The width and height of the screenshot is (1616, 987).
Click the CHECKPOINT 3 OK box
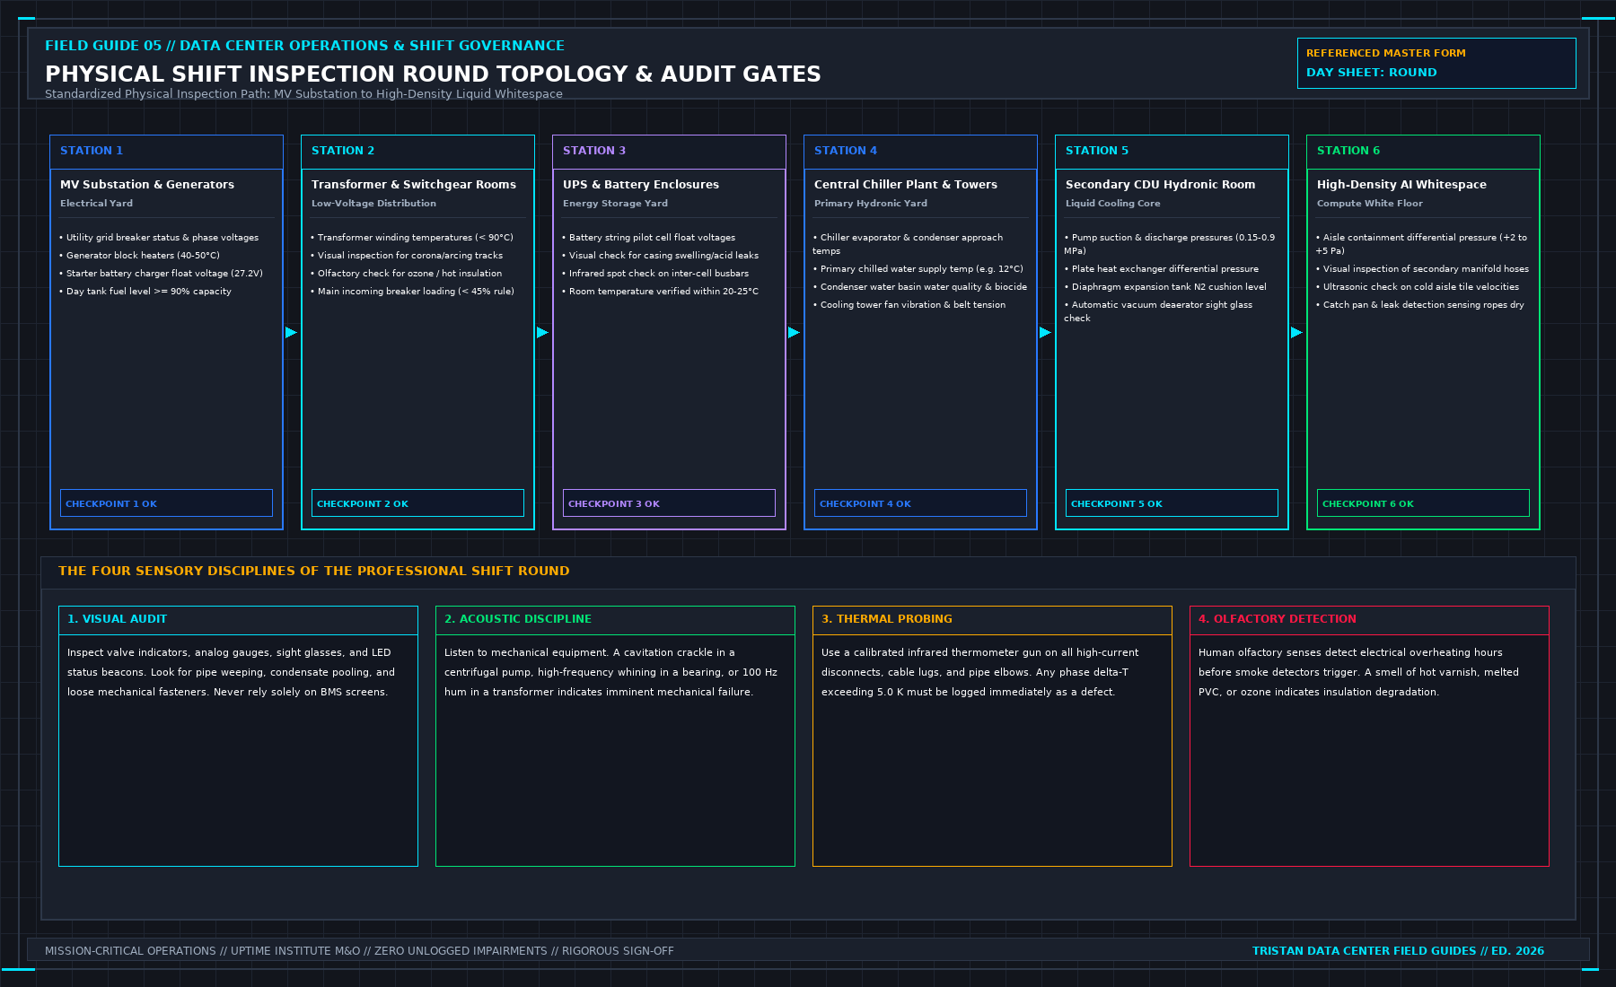(x=669, y=503)
